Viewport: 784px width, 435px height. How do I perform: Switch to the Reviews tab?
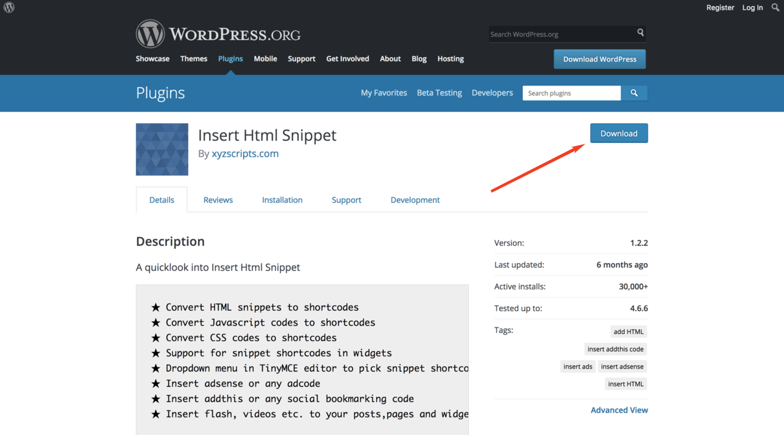tap(218, 200)
